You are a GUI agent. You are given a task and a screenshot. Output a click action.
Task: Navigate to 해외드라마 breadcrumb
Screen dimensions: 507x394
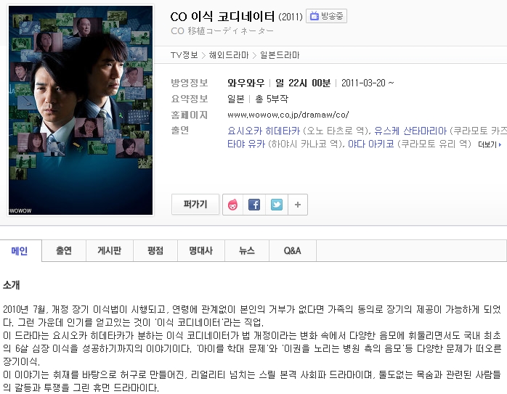coord(229,55)
